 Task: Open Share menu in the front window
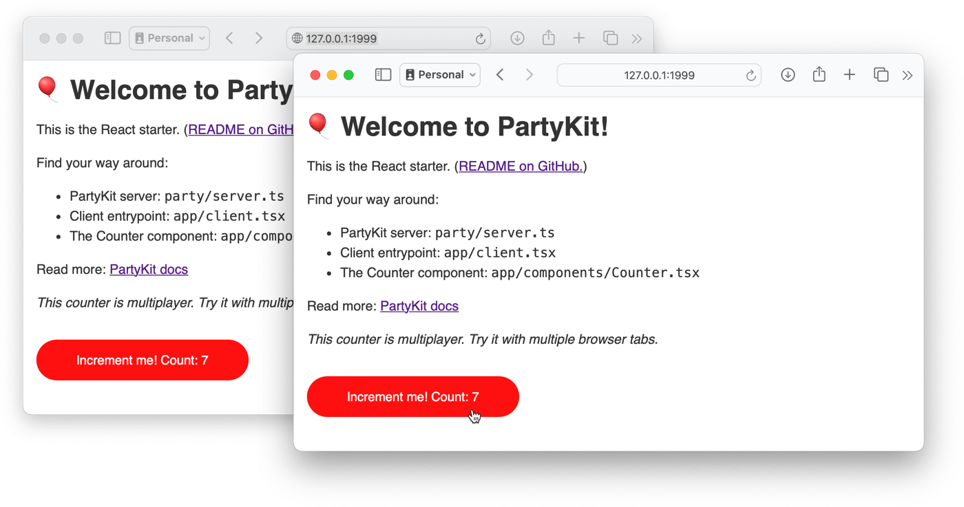click(819, 74)
